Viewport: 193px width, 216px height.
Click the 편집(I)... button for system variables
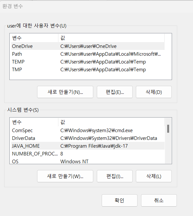click(115, 176)
